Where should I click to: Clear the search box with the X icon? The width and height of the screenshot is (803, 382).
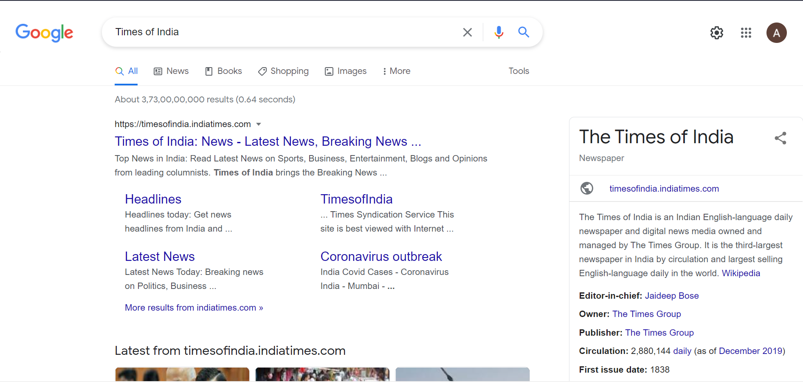[467, 32]
